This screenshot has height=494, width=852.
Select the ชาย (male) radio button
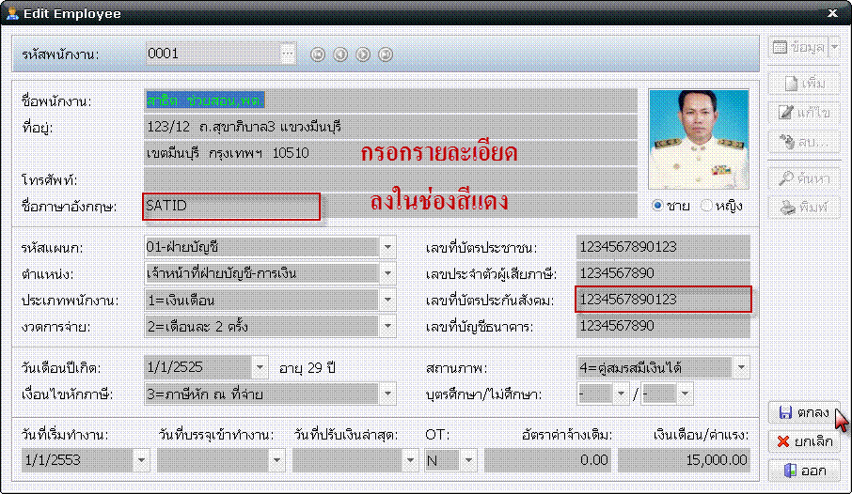(658, 207)
